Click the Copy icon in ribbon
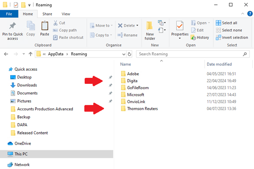 31,26
